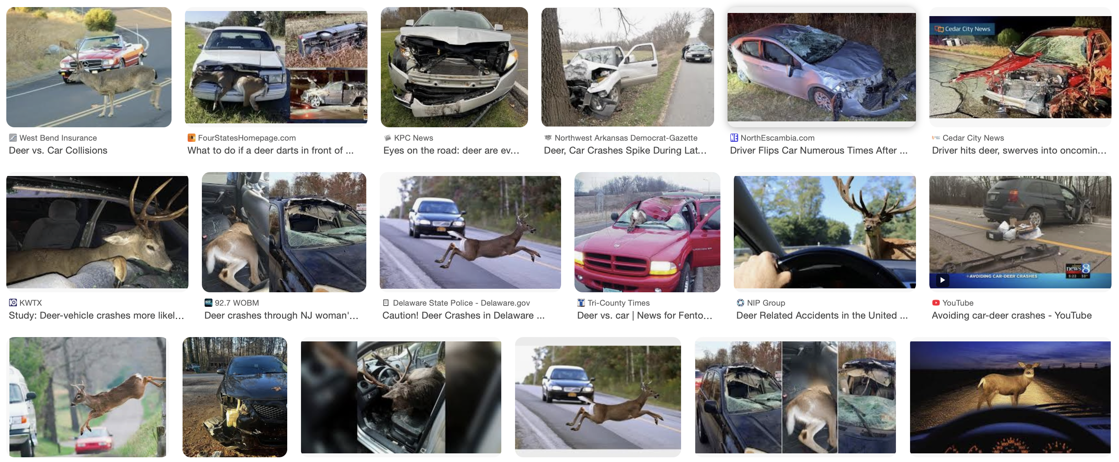The height and width of the screenshot is (462, 1119).
Task: Open the Deer vs. Car Collisions link
Action: pos(58,150)
